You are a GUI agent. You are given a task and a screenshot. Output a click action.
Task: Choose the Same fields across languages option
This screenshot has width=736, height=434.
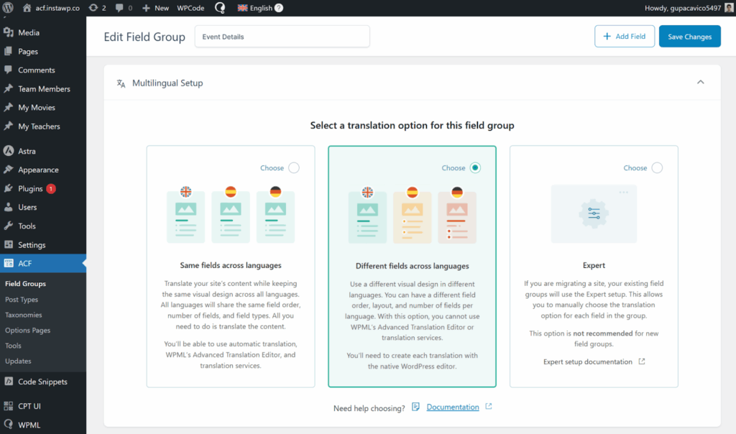(294, 167)
